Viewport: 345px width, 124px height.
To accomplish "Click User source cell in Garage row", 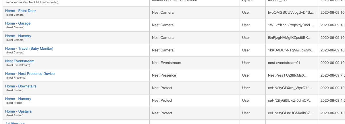I will 246,25.
